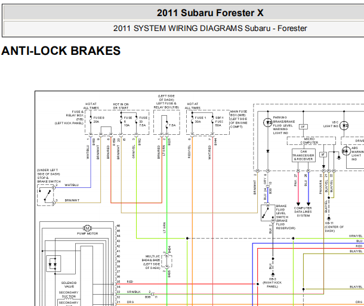Select the 'WHT/BLU' label at brake switch

[72, 185]
